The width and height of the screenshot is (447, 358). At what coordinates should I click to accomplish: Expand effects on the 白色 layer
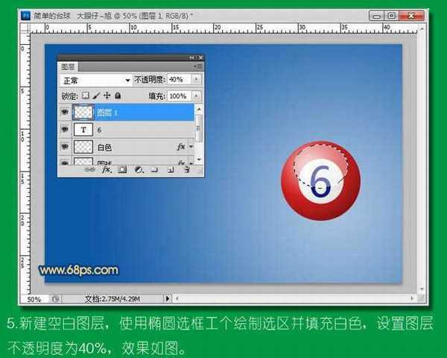191,147
